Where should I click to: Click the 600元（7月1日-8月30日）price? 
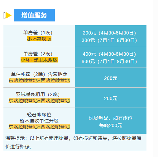tap(109, 62)
